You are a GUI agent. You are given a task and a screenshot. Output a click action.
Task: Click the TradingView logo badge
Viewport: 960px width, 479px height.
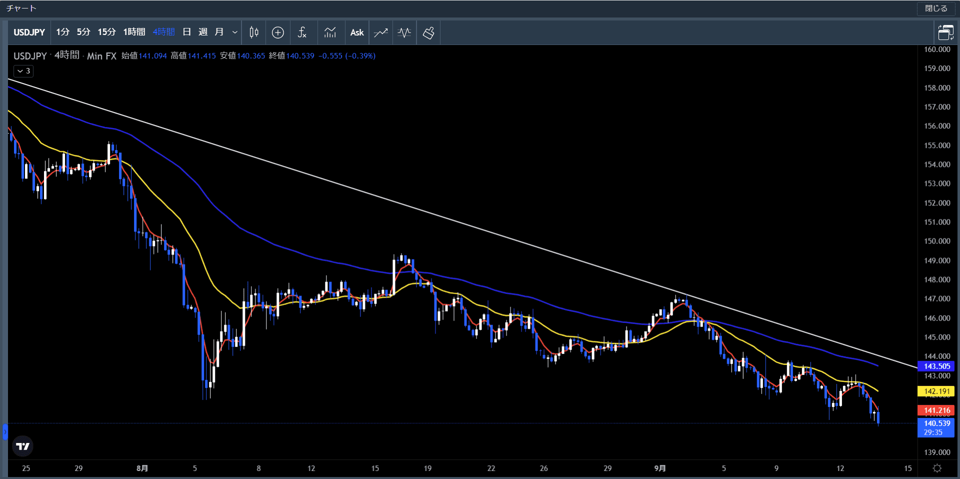(22, 446)
